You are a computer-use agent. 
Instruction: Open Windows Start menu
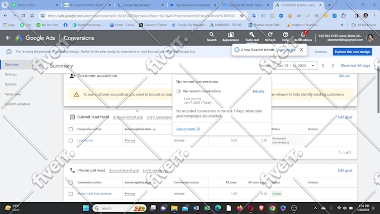pos(86,208)
